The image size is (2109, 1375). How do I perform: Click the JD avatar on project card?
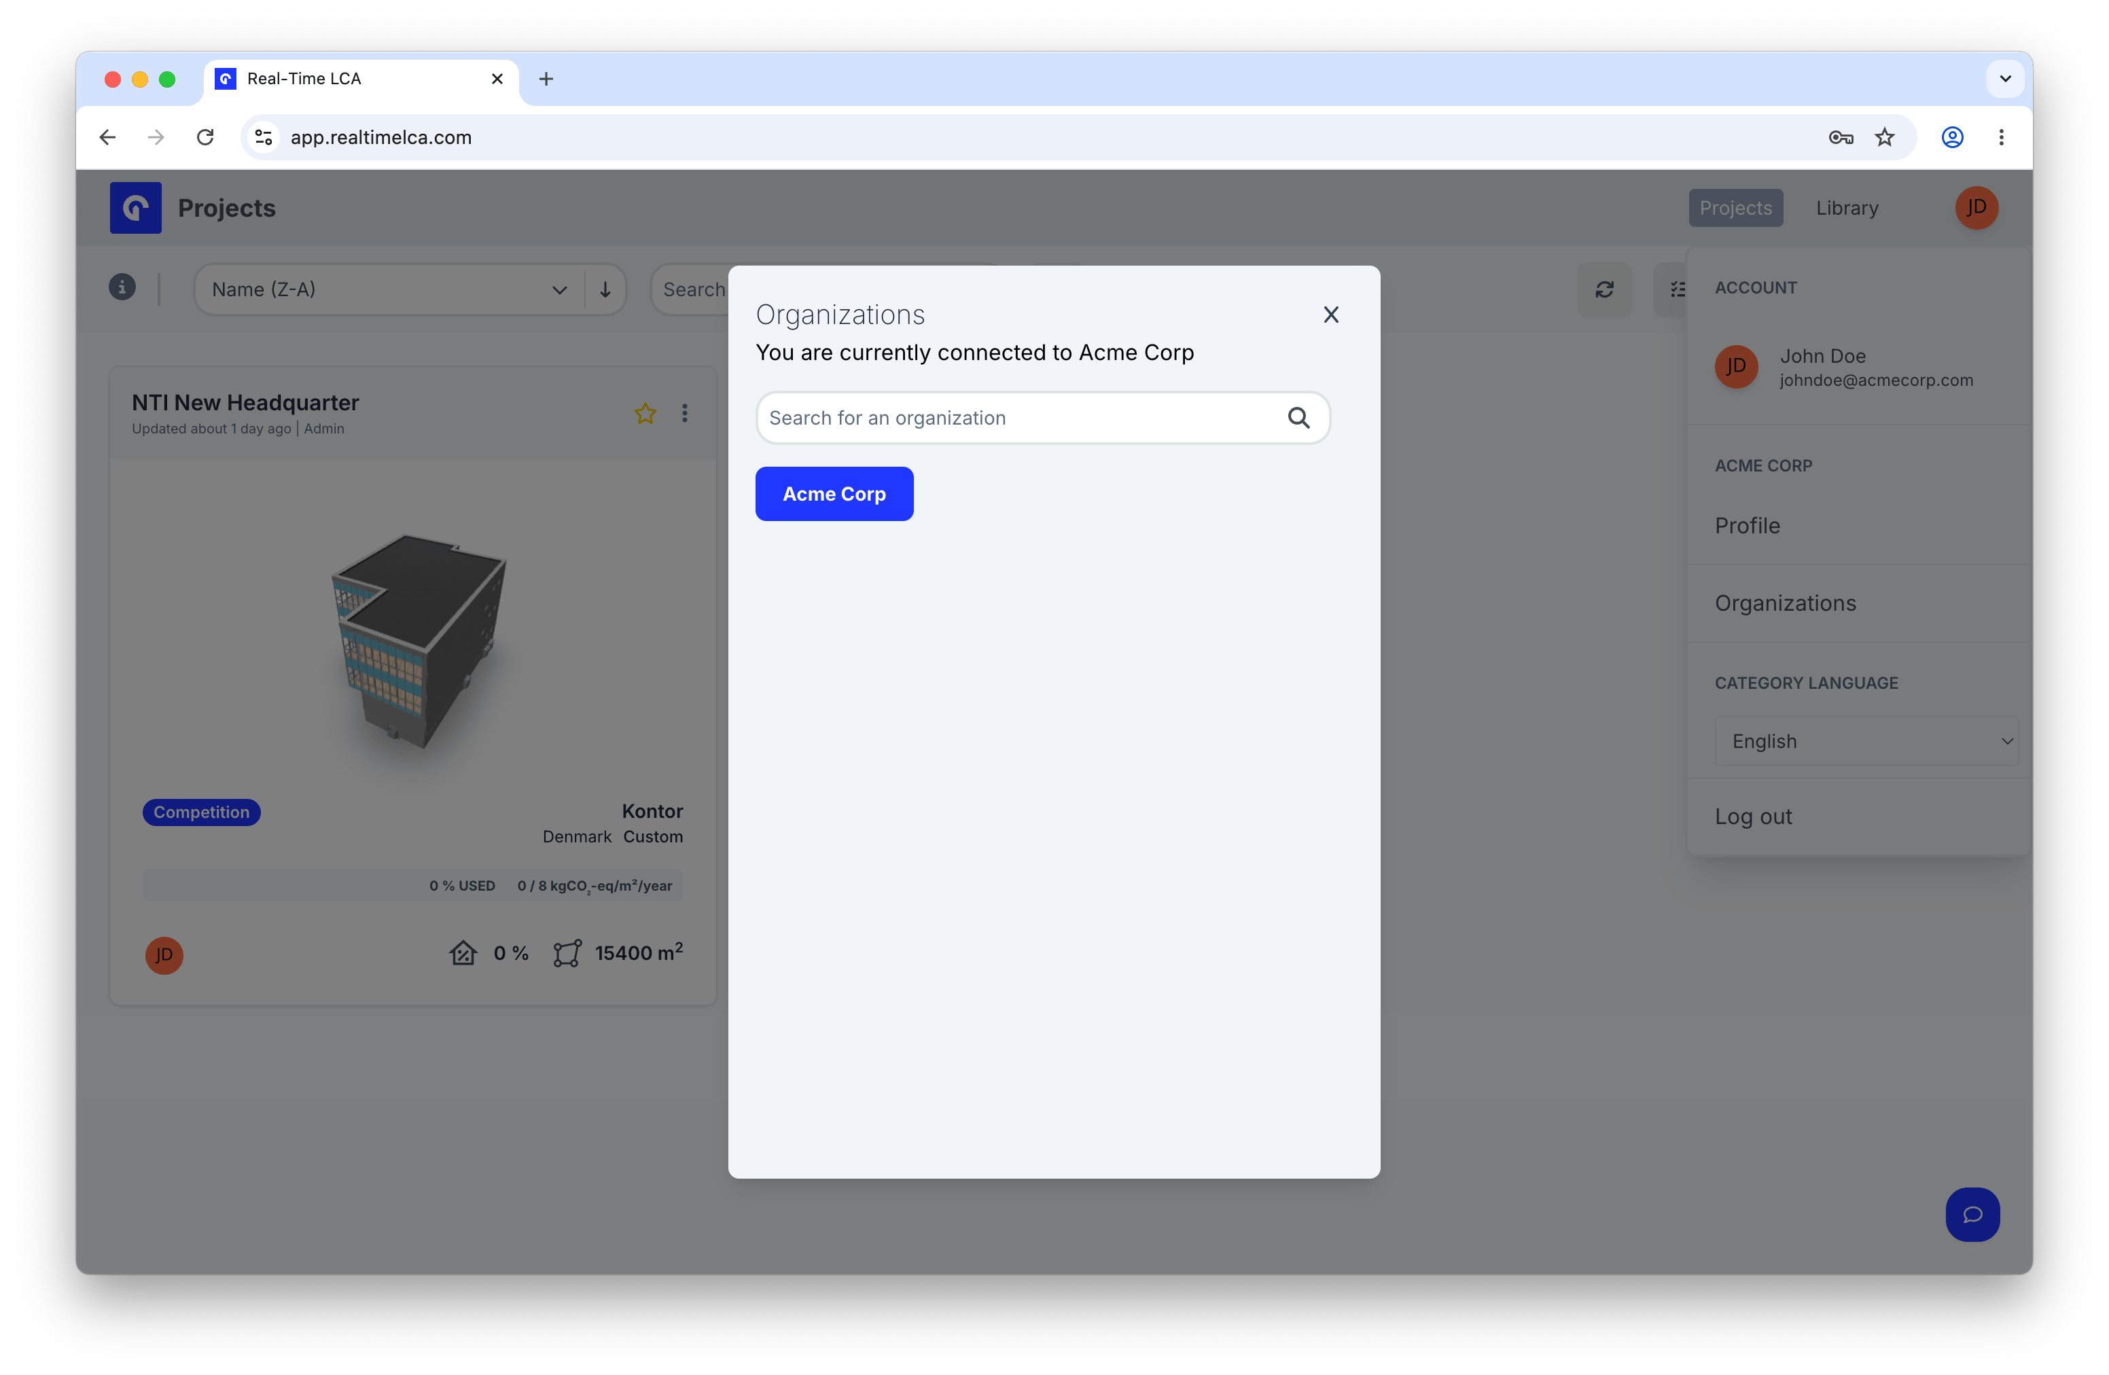click(x=164, y=955)
